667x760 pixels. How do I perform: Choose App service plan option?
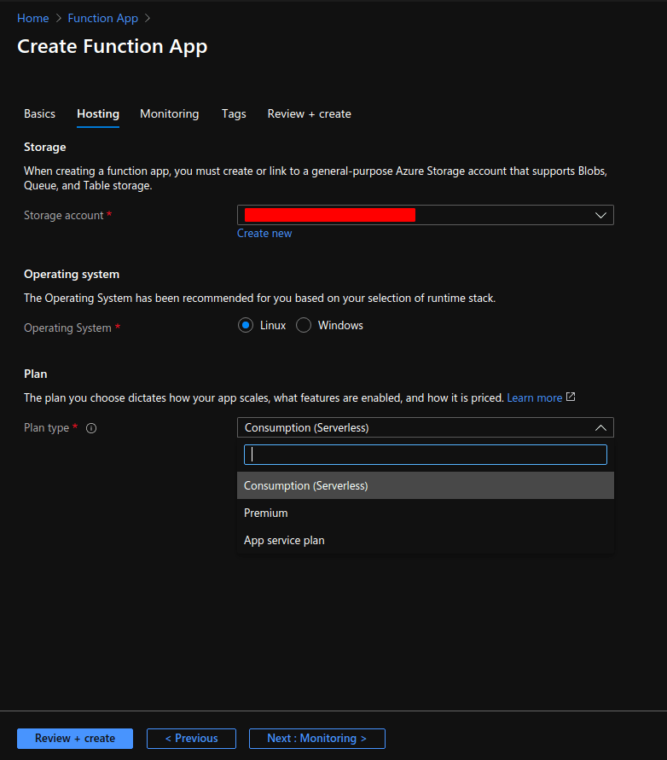click(x=425, y=540)
